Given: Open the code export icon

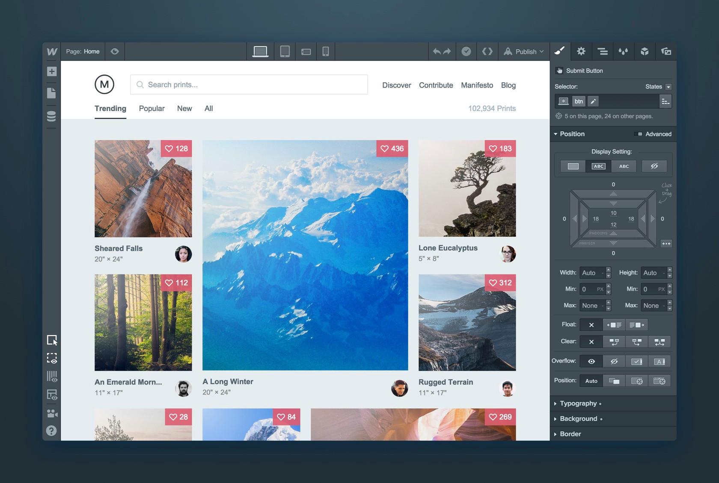Looking at the screenshot, I should [x=487, y=51].
